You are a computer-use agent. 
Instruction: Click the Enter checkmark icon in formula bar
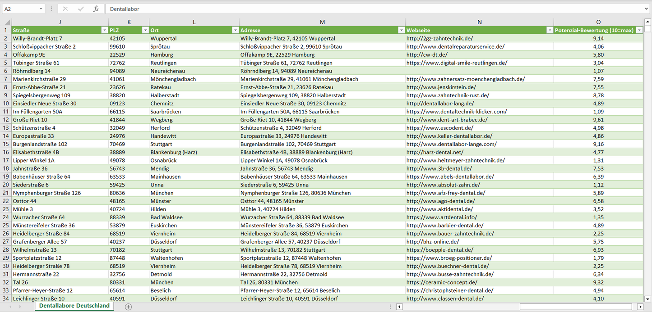pos(81,9)
